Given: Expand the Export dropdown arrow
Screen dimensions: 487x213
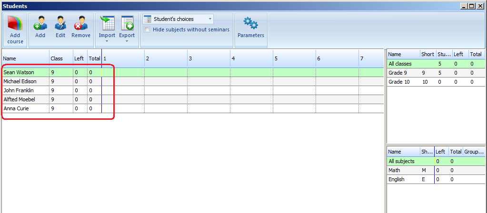Looking at the screenshot, I should pos(127,41).
